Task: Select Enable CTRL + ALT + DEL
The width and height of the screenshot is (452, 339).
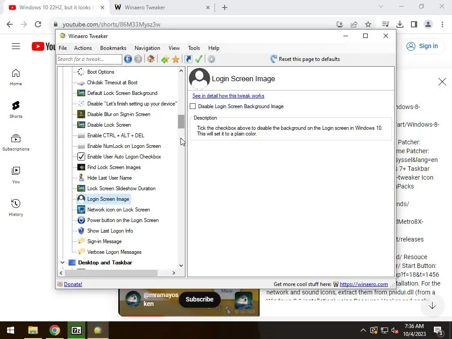Action: point(116,136)
